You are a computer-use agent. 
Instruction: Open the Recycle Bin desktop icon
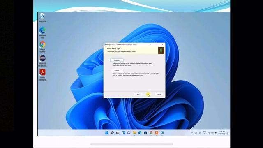(43, 17)
